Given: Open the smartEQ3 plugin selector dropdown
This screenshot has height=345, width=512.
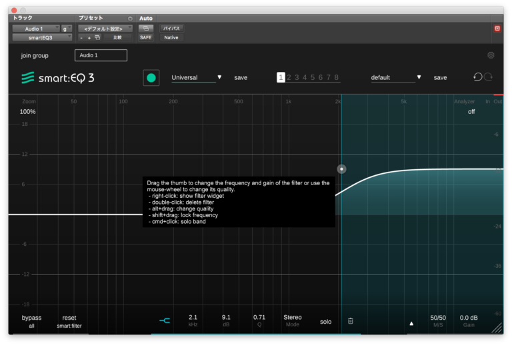Looking at the screenshot, I should 42,37.
